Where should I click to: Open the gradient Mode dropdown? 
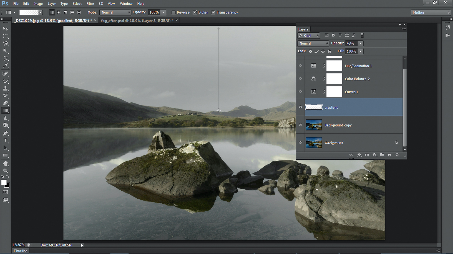tap(115, 12)
